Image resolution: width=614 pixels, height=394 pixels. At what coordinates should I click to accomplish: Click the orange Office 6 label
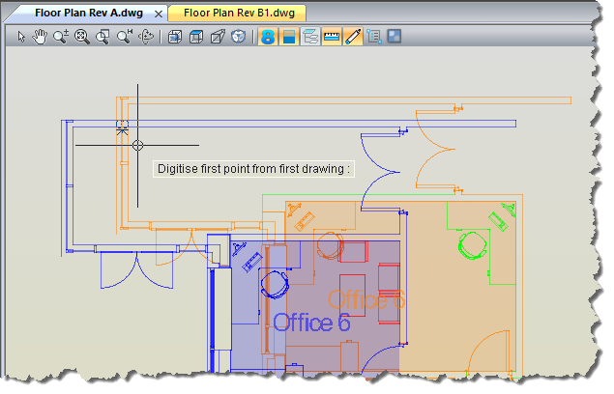(366, 299)
